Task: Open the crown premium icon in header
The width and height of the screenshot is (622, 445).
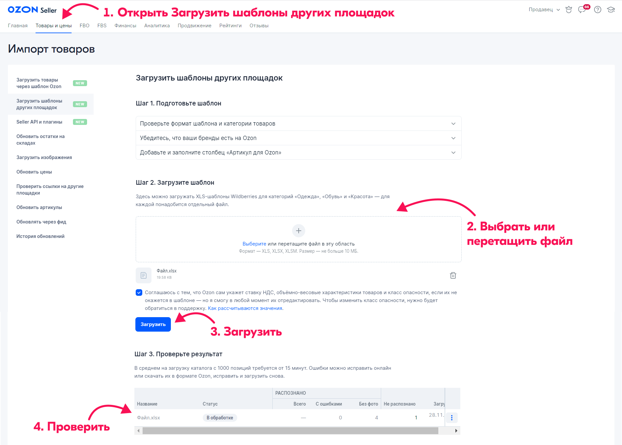Action: tap(569, 10)
